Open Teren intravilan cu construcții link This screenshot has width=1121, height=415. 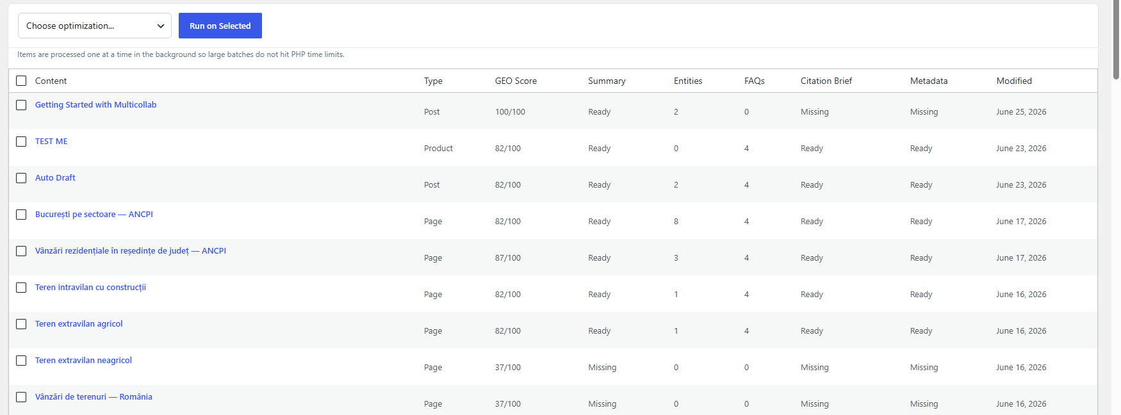[x=90, y=288]
